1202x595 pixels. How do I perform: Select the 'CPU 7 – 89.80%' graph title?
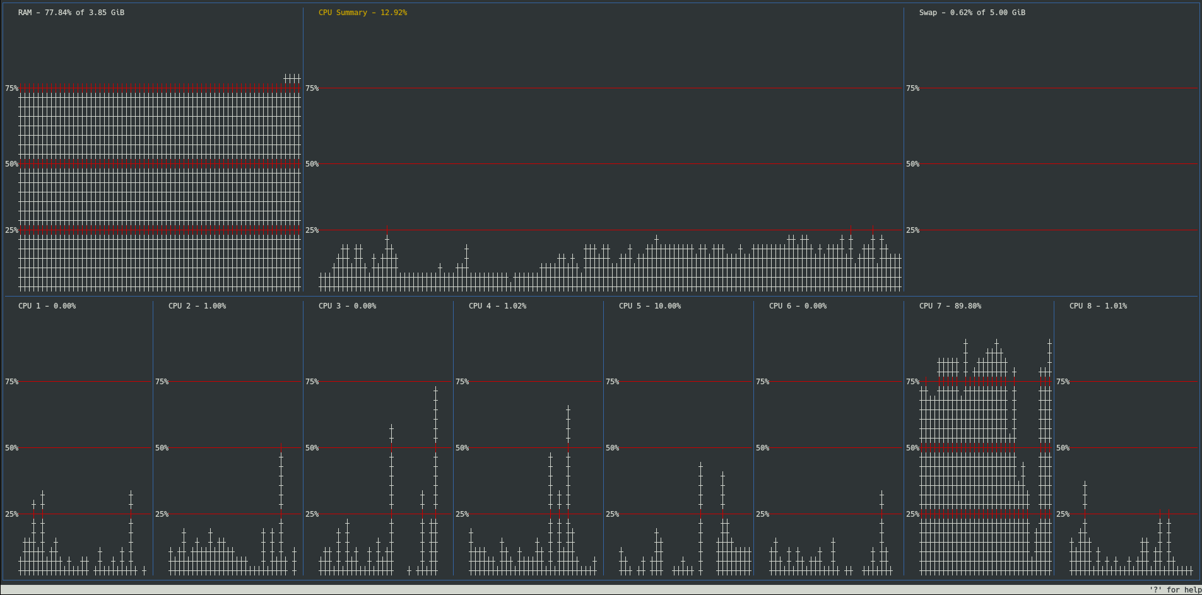[x=950, y=306]
